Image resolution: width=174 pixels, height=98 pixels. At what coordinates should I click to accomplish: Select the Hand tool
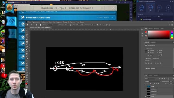[x=27, y=75]
